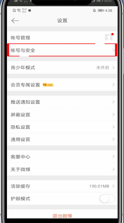
Task: Toggle the 护眼模式 switch
Action: (x=107, y=198)
